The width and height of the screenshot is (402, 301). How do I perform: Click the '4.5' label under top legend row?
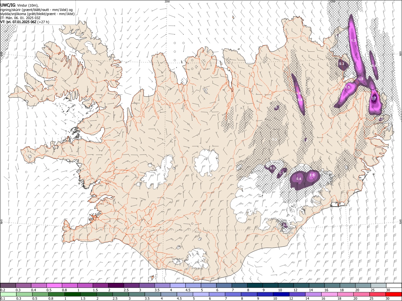point(188,290)
